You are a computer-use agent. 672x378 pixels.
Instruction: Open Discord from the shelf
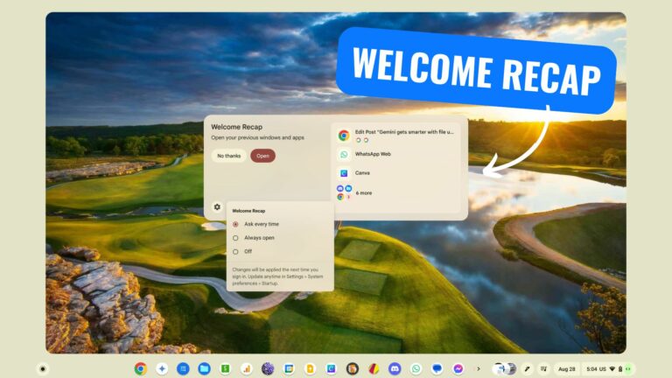[395, 368]
